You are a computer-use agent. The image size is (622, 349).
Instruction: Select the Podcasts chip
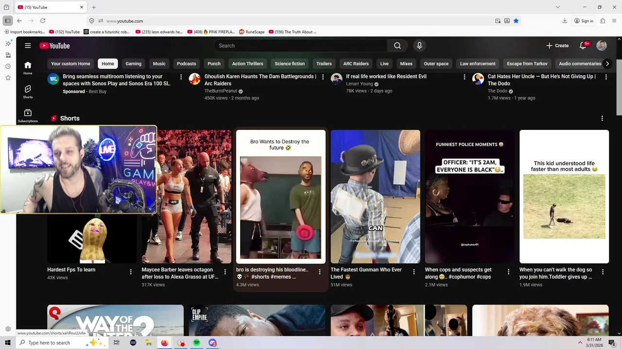(187, 63)
